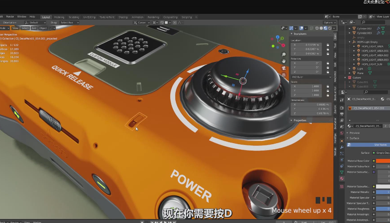Toggle the camera view icon in viewport
390x223 pixels.
pyautogui.click(x=284, y=68)
